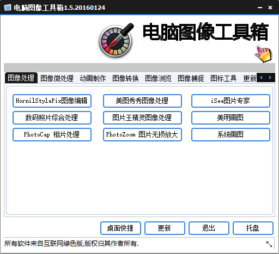Launch 美图秀秀图像处理
The width and height of the screenshot is (279, 254).
(142, 101)
